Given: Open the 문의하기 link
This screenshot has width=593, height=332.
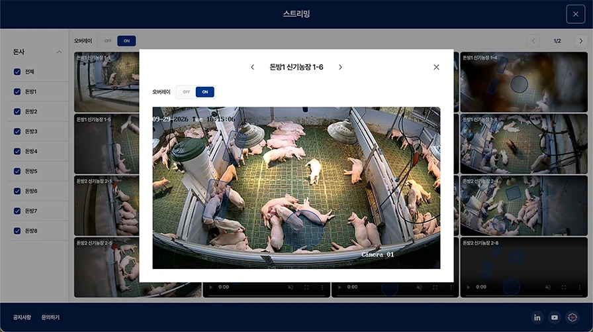Looking at the screenshot, I should pos(50,317).
